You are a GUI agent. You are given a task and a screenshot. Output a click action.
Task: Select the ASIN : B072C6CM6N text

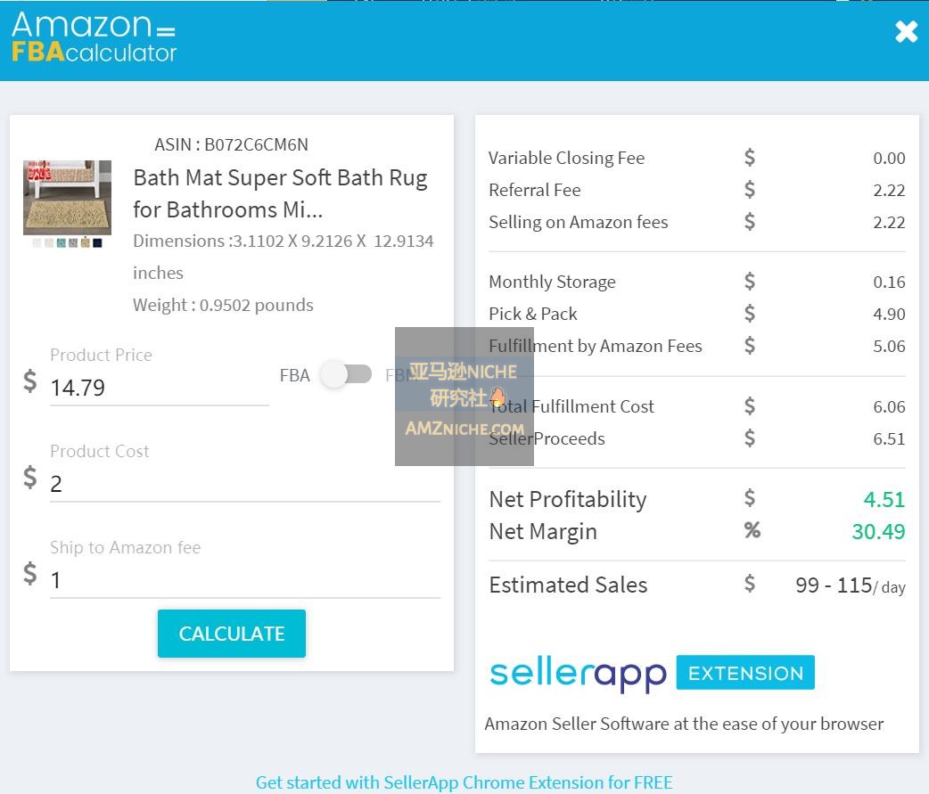click(231, 144)
